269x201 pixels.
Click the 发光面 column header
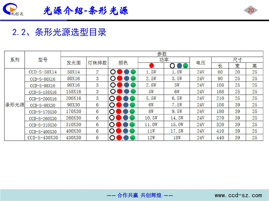pos(74,63)
